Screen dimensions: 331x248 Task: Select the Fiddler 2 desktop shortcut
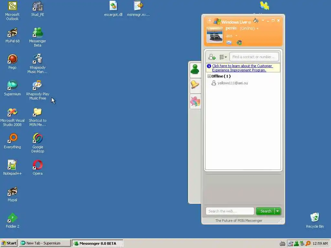point(13,221)
